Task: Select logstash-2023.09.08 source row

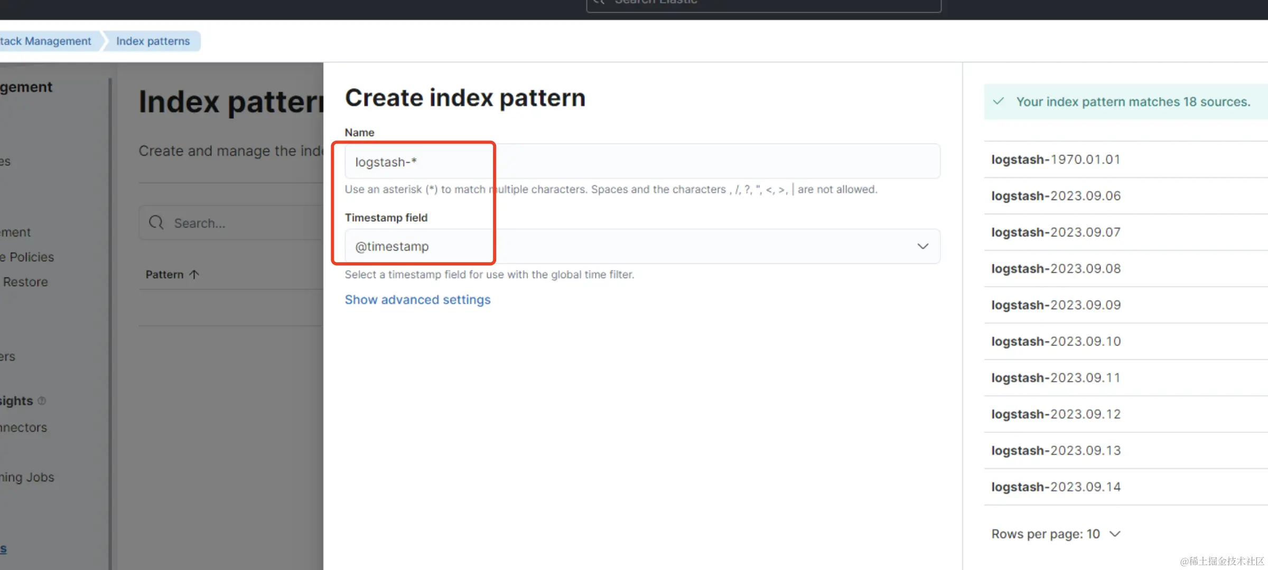Action: 1125,269
